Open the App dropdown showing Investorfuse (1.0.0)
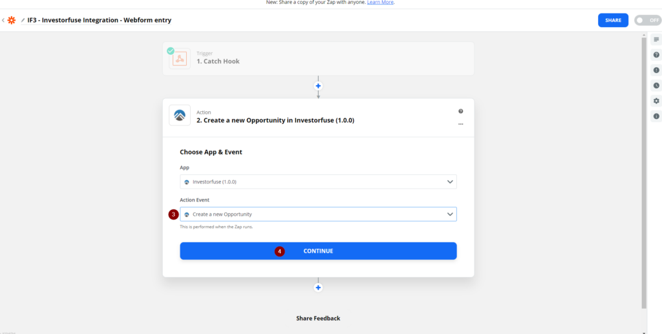The width and height of the screenshot is (662, 334). point(318,182)
